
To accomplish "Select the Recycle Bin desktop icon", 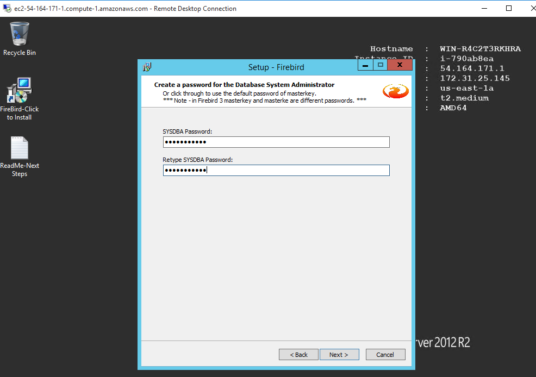I will click(20, 35).
